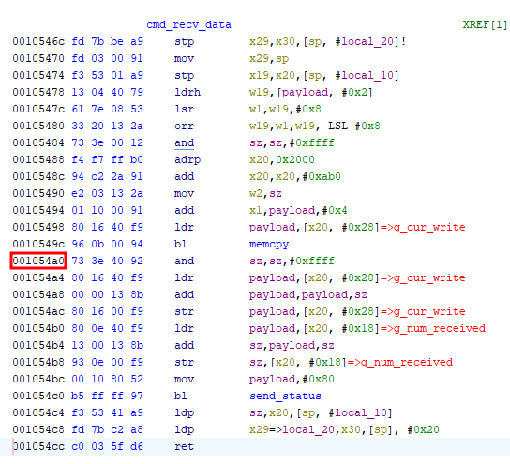510x464 pixels.
Task: Click the ldrh mnemonic
Action: [x=187, y=93]
